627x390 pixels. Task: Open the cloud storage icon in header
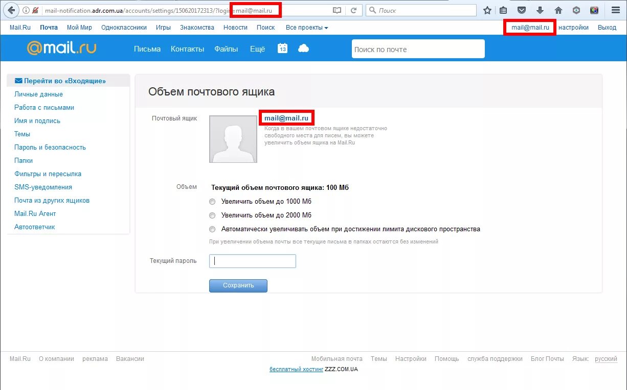[304, 48]
